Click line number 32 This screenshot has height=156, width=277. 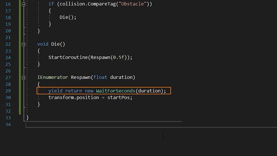[x=8, y=111]
